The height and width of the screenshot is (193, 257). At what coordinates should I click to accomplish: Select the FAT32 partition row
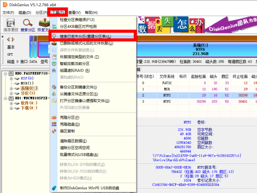165,83
